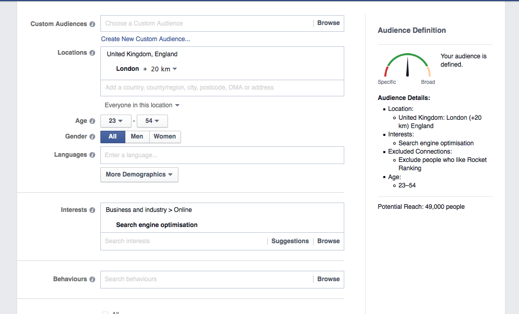Open the maximum age 54 dropdown

point(152,121)
